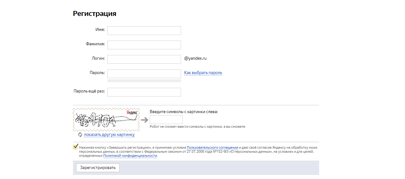Click the @yandex.ru domain text

pos(195,58)
